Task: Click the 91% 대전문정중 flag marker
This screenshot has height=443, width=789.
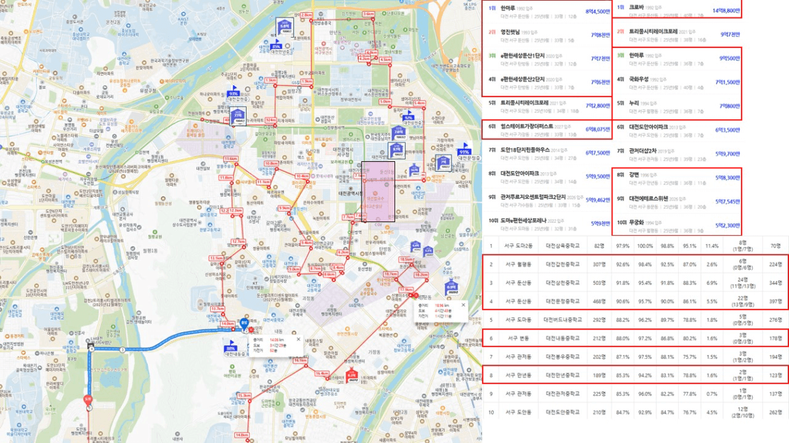Action: click(x=464, y=153)
